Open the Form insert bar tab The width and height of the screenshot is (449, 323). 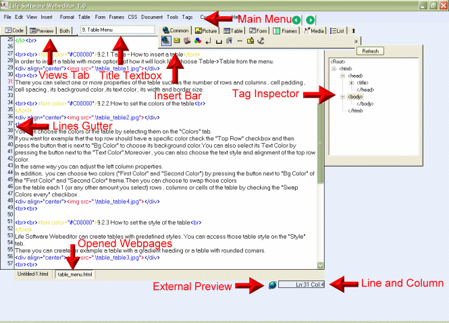click(x=258, y=30)
